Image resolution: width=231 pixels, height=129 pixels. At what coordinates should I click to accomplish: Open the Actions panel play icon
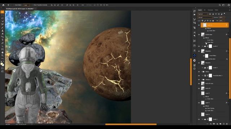(x=195, y=15)
